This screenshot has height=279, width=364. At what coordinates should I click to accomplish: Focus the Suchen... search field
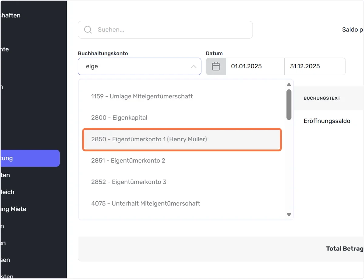pyautogui.click(x=165, y=30)
